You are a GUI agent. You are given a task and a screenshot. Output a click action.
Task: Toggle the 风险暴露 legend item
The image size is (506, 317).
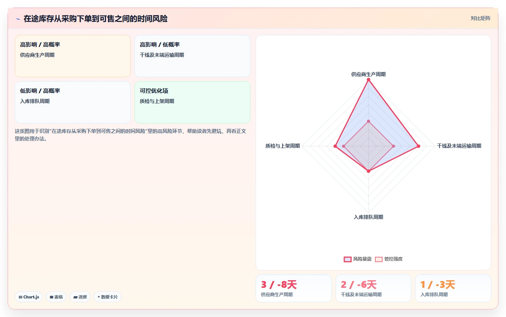358,259
